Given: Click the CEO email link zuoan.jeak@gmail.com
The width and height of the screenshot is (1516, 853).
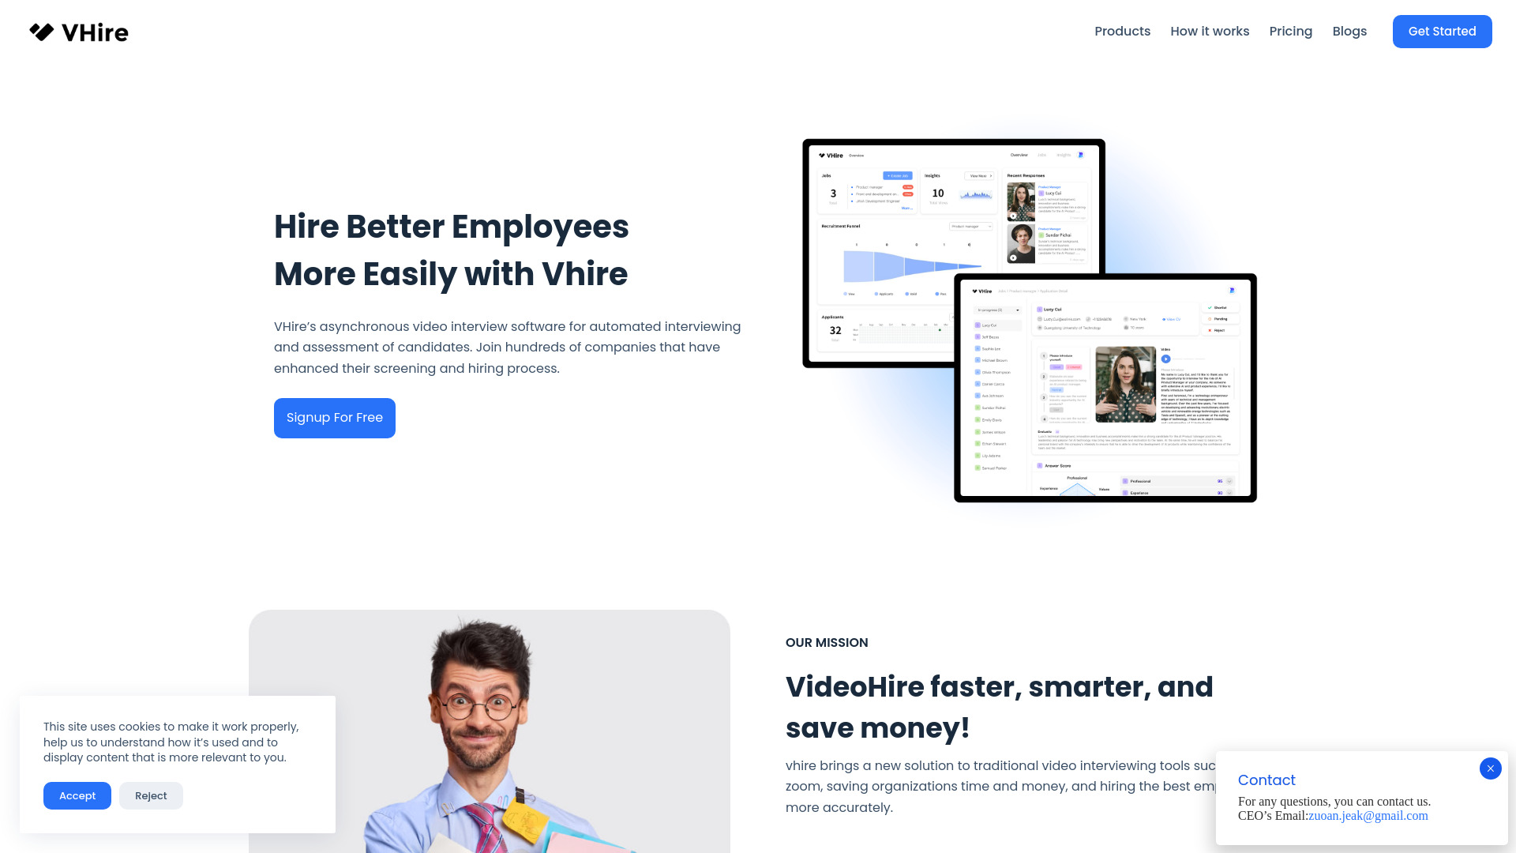Looking at the screenshot, I should [x=1368, y=816].
